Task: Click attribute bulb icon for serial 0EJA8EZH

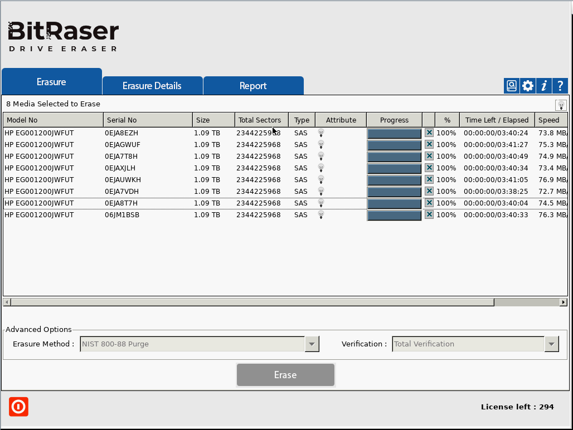Action: coord(321,133)
